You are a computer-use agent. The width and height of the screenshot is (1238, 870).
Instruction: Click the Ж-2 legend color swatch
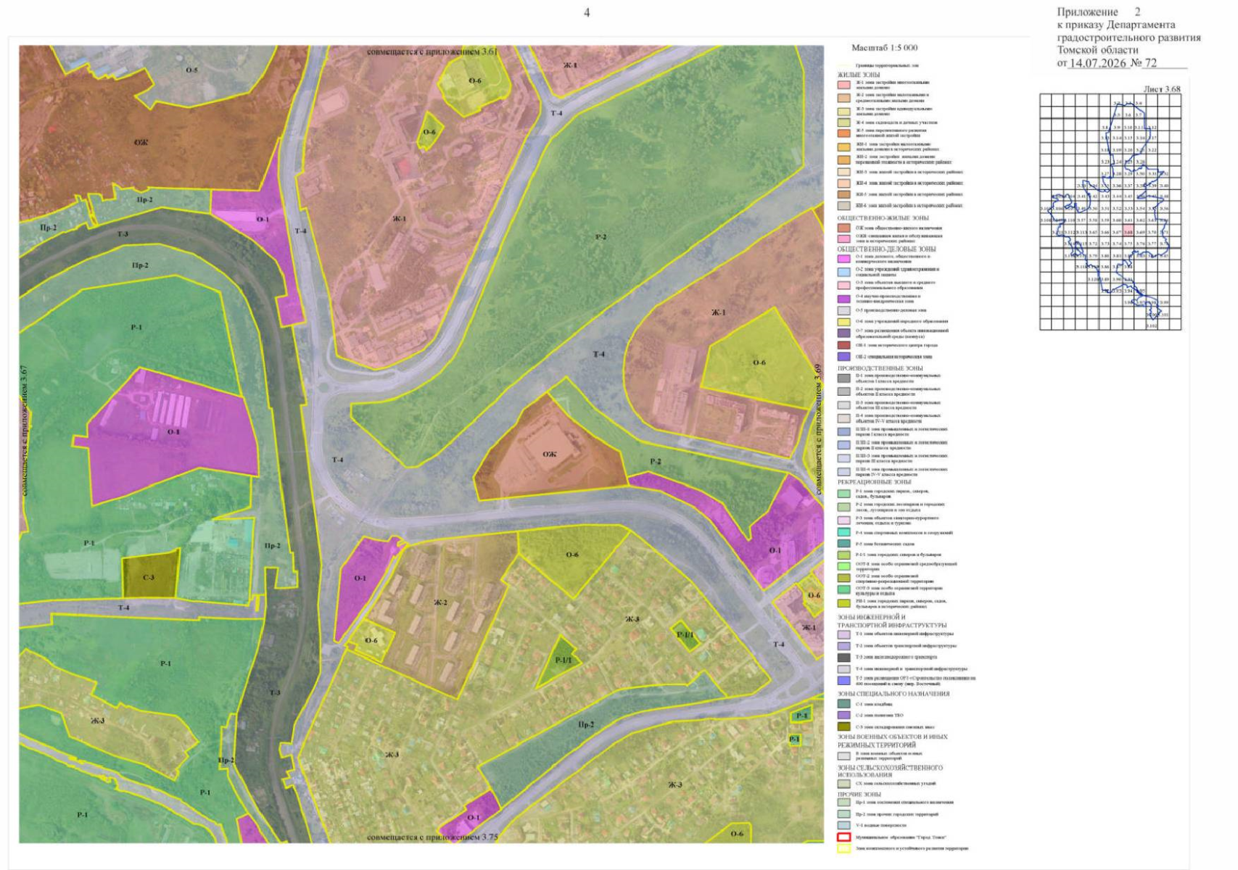click(x=843, y=97)
